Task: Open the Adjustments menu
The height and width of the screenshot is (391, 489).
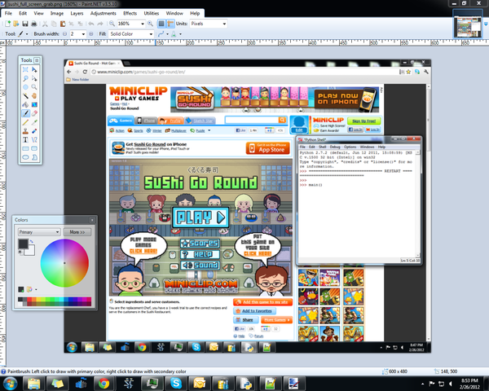Action: point(104,13)
